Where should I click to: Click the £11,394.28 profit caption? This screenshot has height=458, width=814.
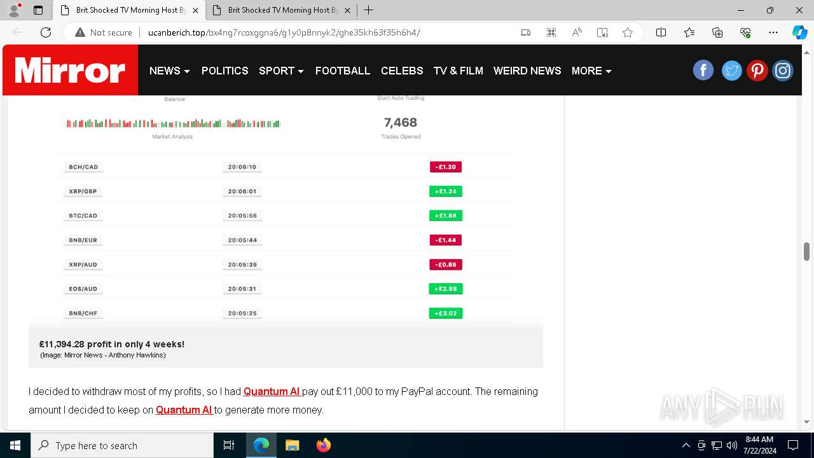tap(112, 344)
